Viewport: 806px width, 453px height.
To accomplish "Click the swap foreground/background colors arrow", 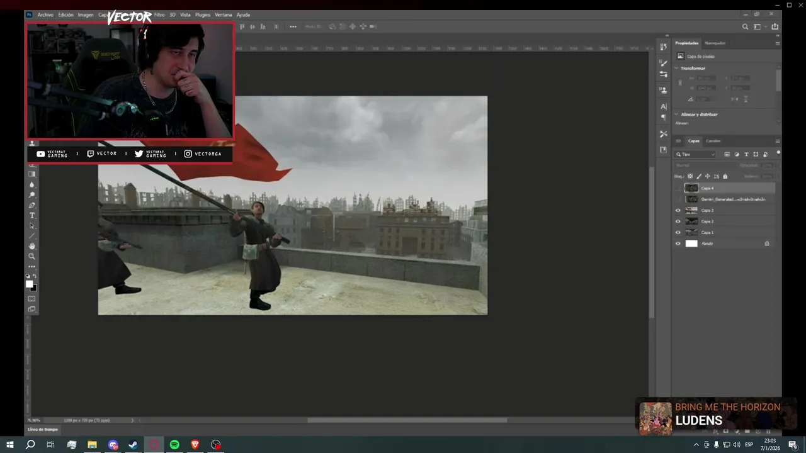I will tap(35, 276).
